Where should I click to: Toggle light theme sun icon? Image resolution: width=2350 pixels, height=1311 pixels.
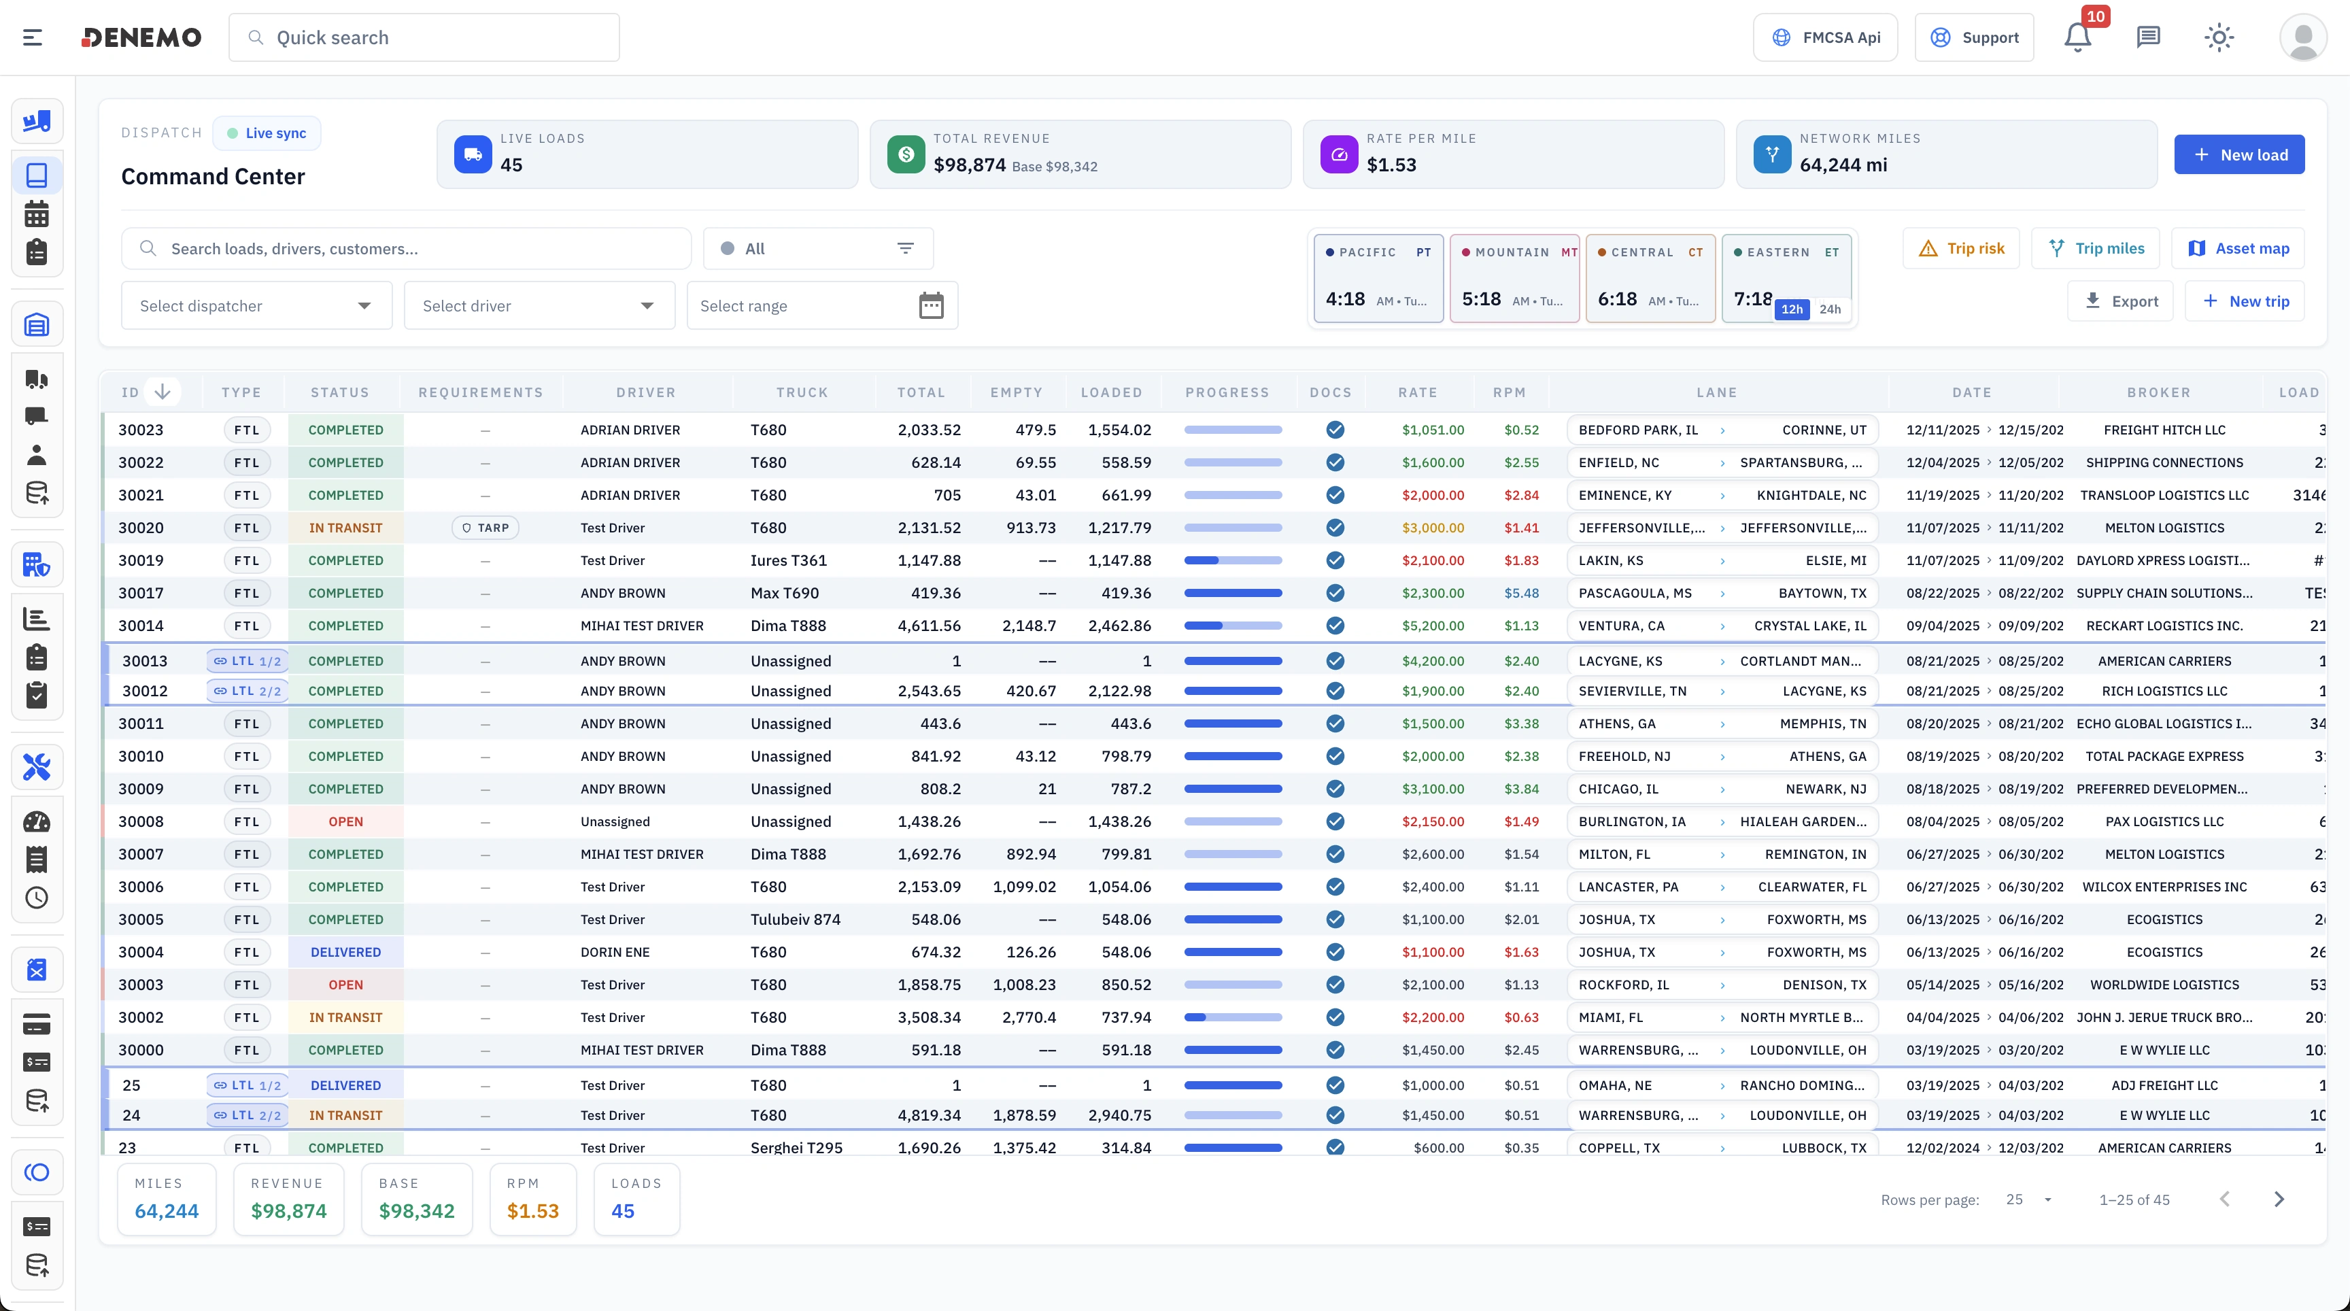(2219, 37)
